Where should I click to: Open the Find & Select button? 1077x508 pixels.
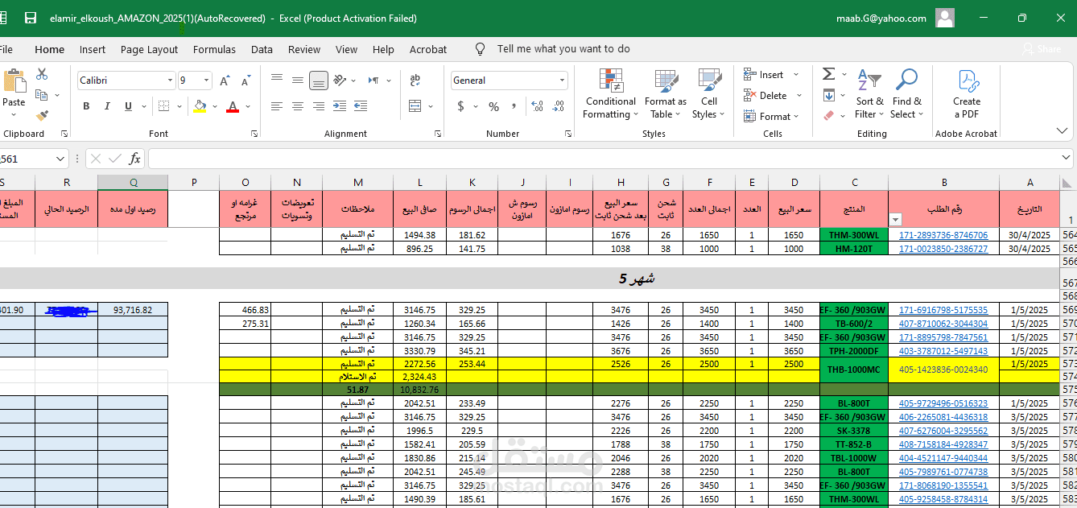pyautogui.click(x=906, y=94)
